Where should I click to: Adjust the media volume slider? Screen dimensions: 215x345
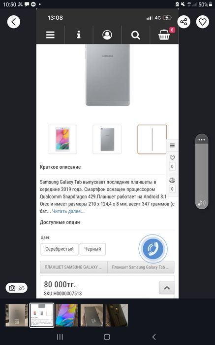(202, 172)
